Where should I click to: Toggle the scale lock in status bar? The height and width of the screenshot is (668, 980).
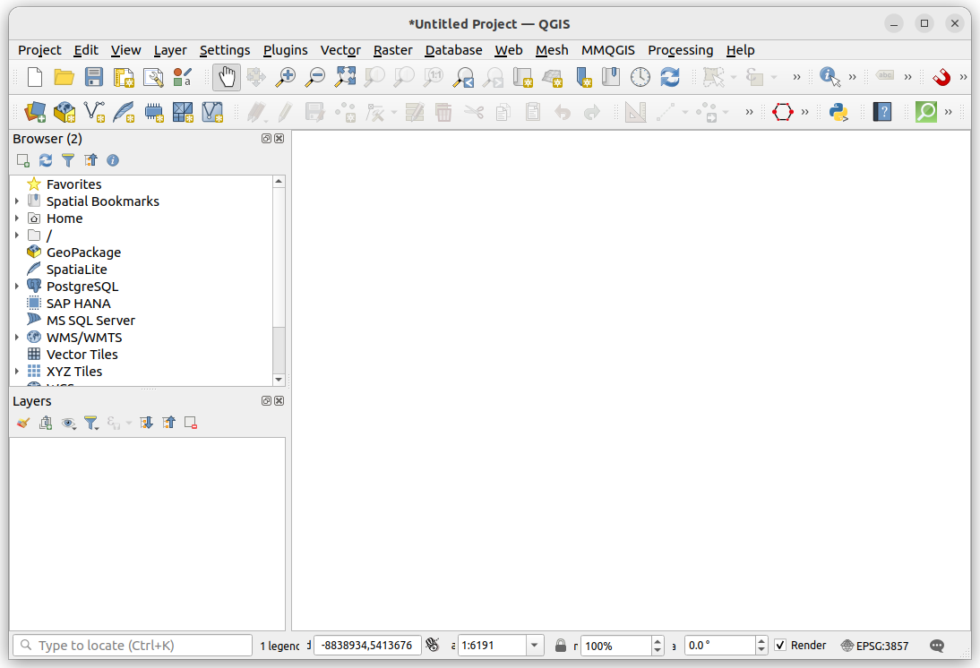pyautogui.click(x=562, y=645)
